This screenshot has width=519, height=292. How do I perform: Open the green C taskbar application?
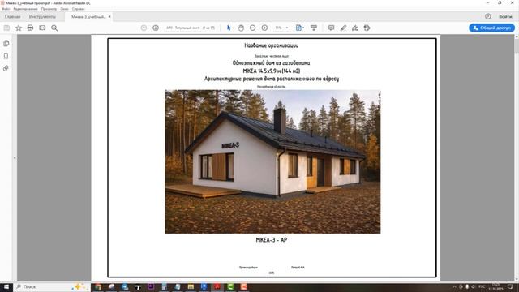230,286
